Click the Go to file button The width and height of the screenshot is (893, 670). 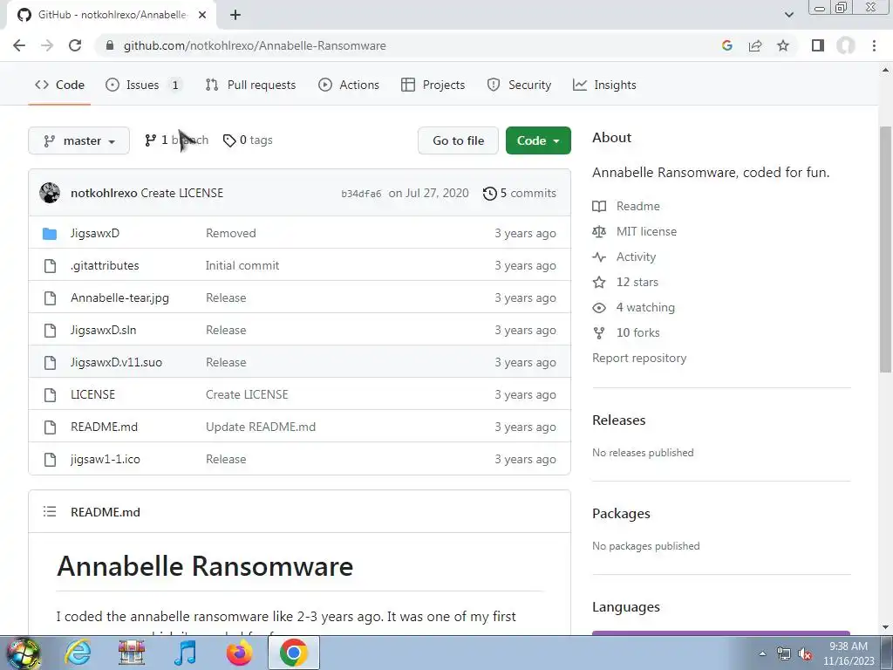[x=458, y=140]
